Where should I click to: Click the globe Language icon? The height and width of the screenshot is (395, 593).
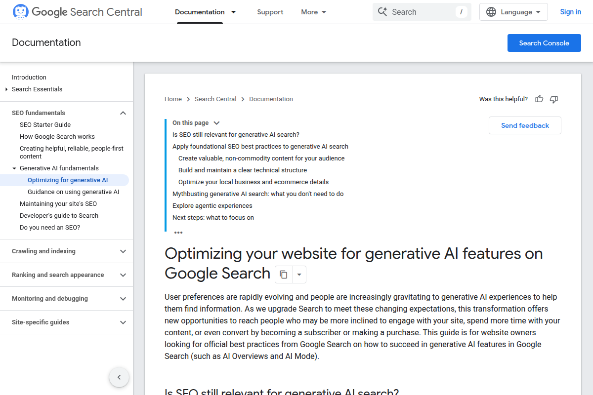[x=491, y=12]
